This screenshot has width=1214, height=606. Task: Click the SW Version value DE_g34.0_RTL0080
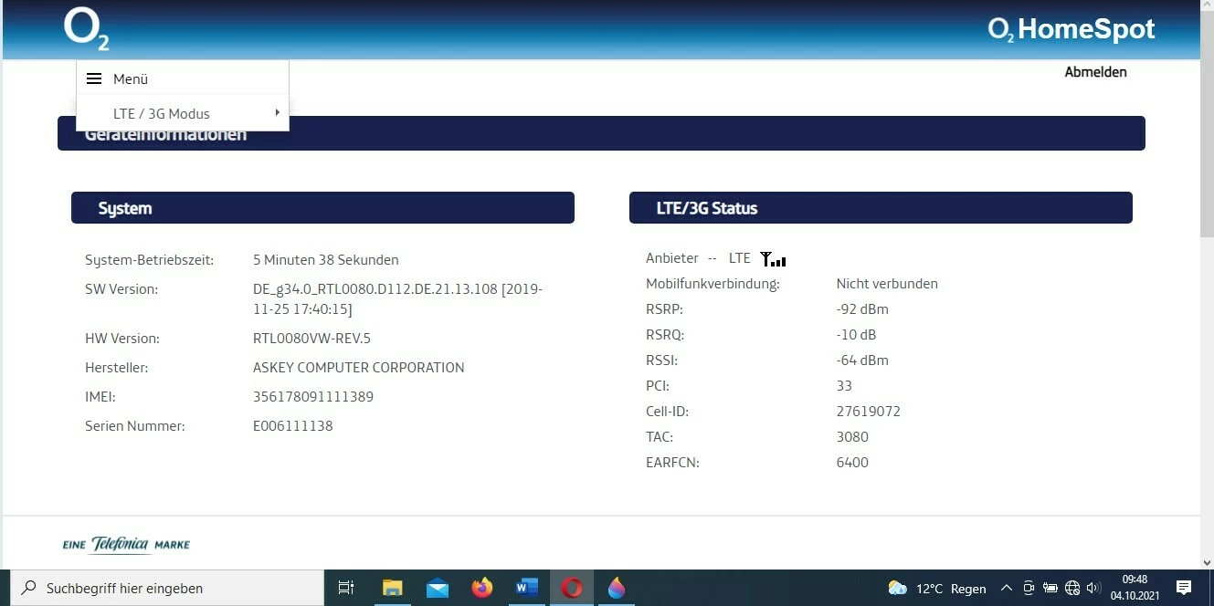pos(397,299)
